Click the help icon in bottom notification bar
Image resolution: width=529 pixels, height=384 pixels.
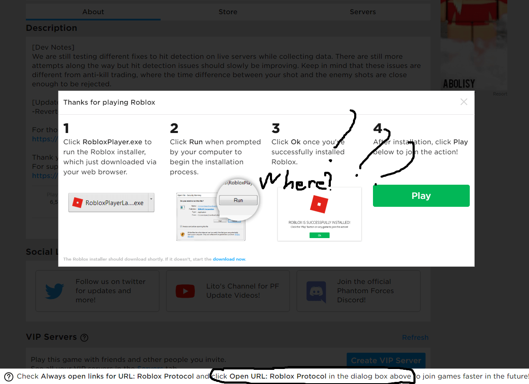click(9, 376)
